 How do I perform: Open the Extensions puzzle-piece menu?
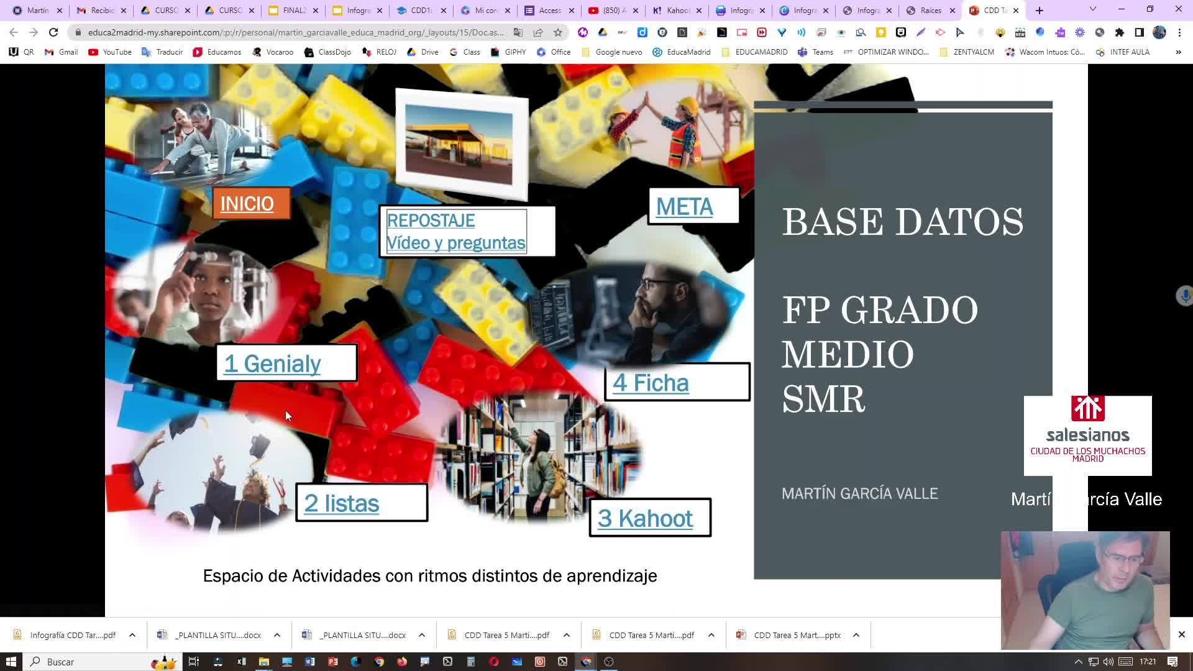[1120, 32]
